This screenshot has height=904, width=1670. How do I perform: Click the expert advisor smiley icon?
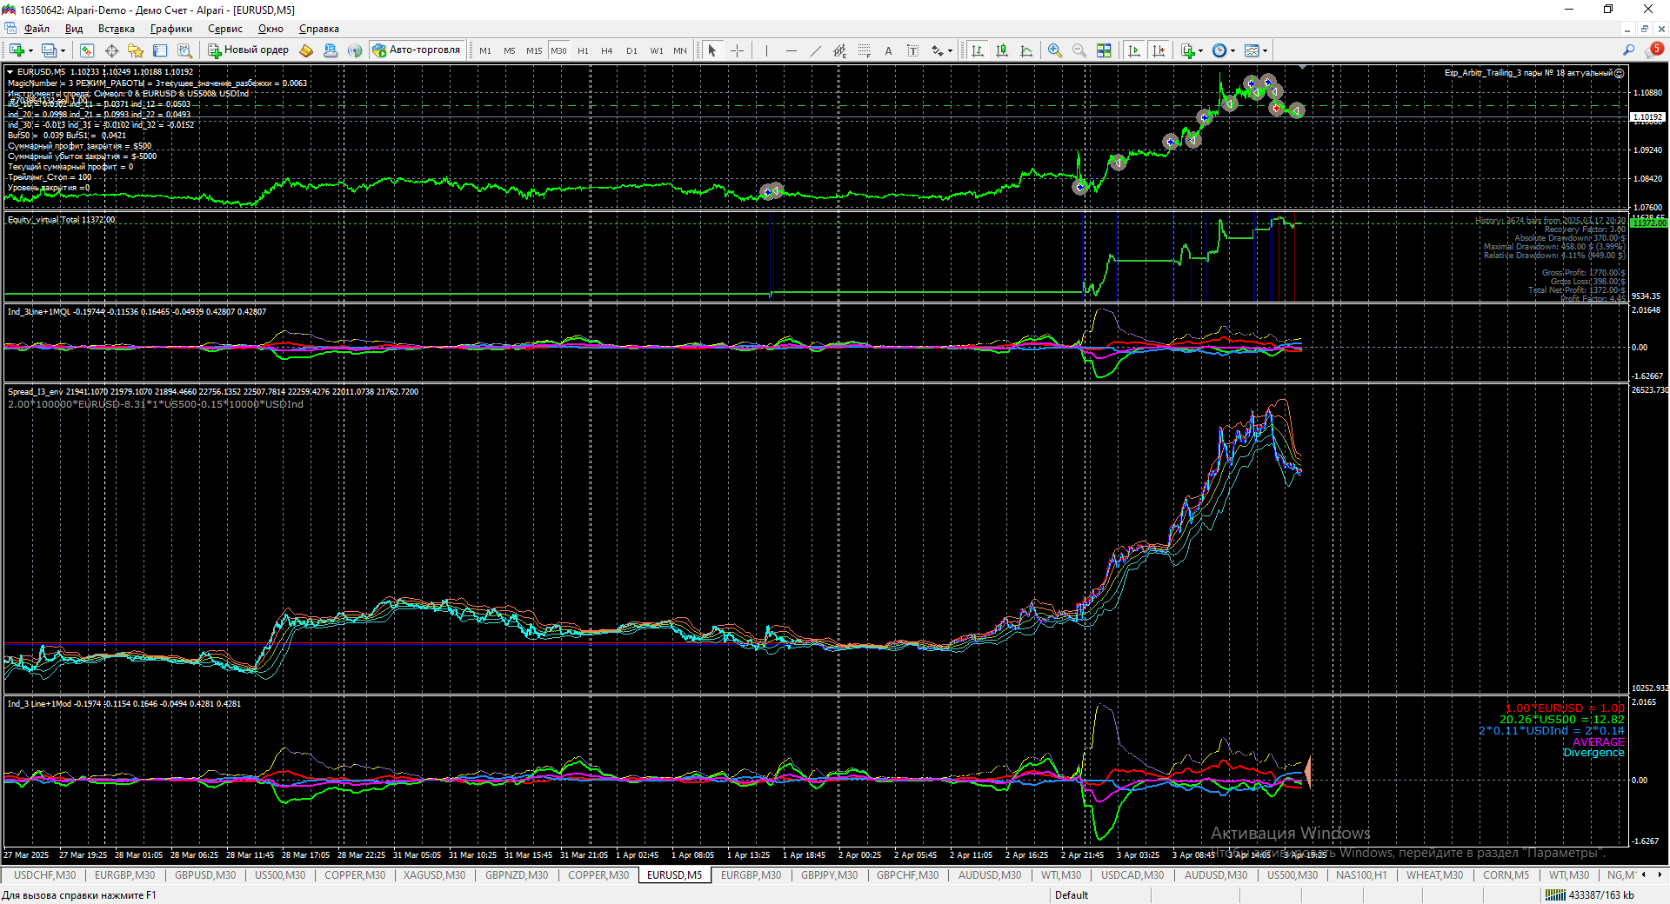tap(1620, 73)
